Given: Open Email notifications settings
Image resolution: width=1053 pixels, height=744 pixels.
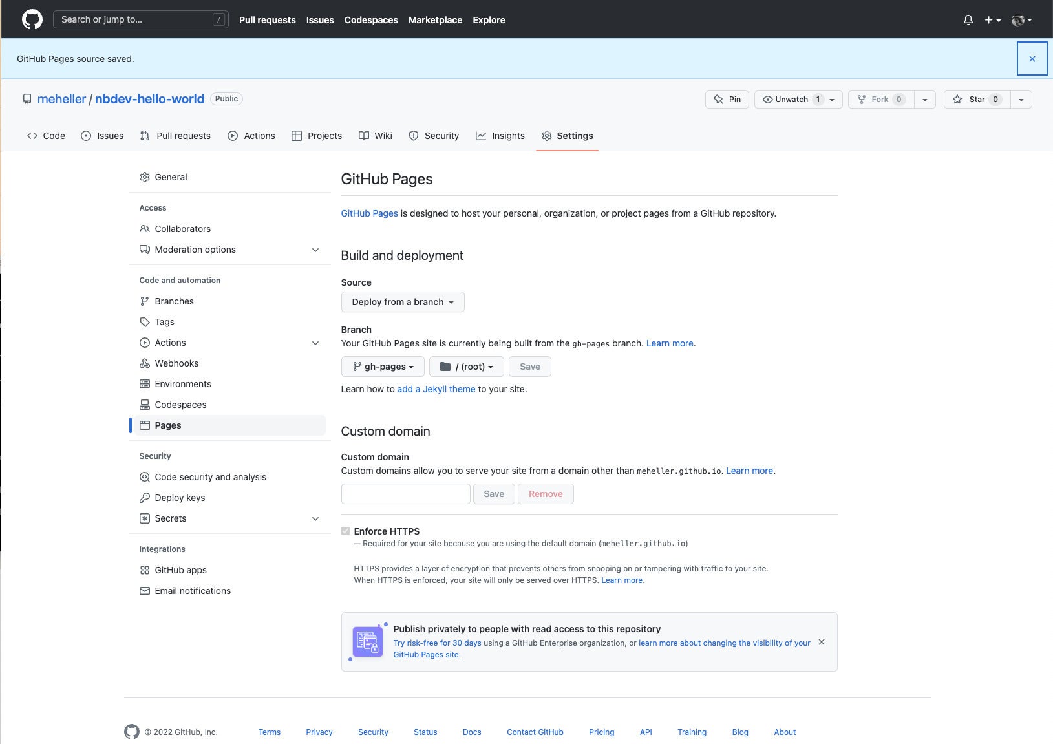Looking at the screenshot, I should pos(230,591).
